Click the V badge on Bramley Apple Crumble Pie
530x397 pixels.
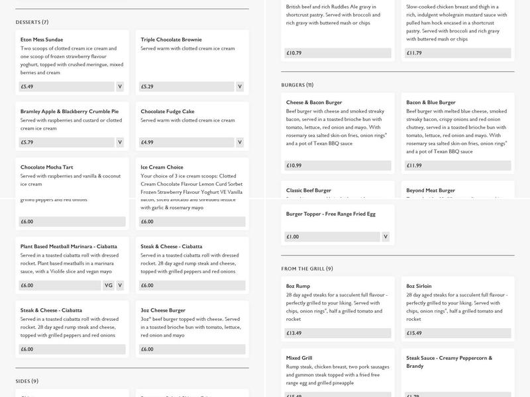120,142
